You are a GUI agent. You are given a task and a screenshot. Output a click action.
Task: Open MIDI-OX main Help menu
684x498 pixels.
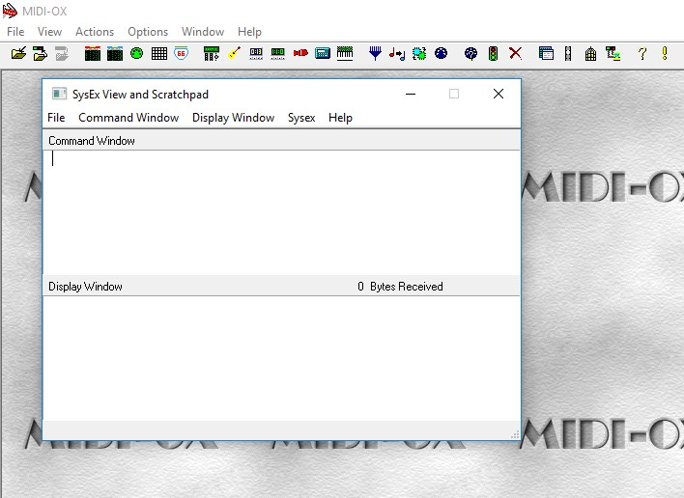pyautogui.click(x=249, y=32)
